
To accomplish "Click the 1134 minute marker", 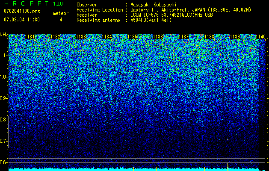I will click(x=107, y=37).
